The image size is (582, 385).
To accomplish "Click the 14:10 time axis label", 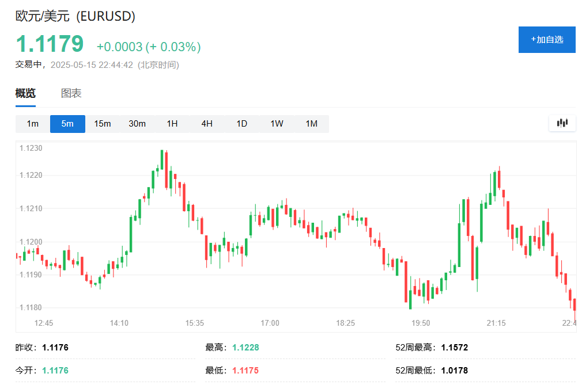I will click(119, 323).
